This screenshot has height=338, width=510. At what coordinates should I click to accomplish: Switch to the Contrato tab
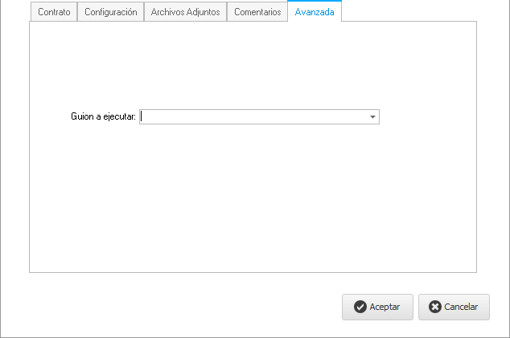click(54, 12)
